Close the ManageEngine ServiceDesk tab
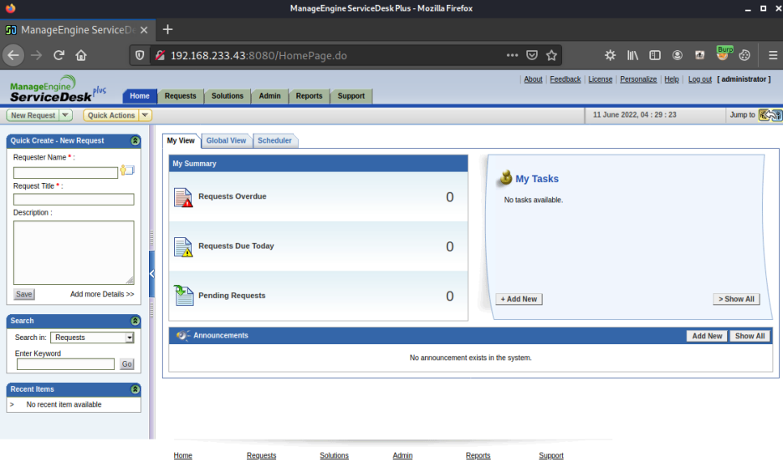 [x=144, y=30]
